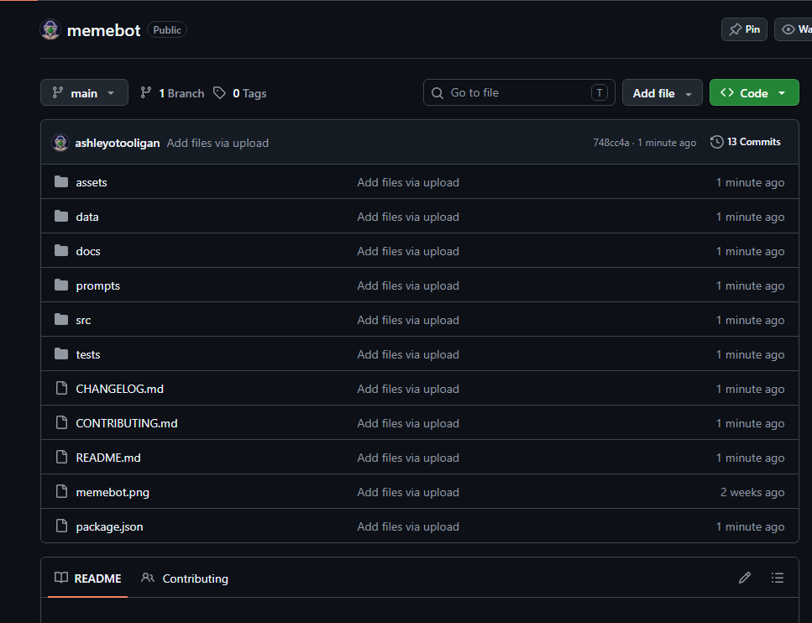Open the package.json file
The image size is (812, 623).
coord(110,526)
